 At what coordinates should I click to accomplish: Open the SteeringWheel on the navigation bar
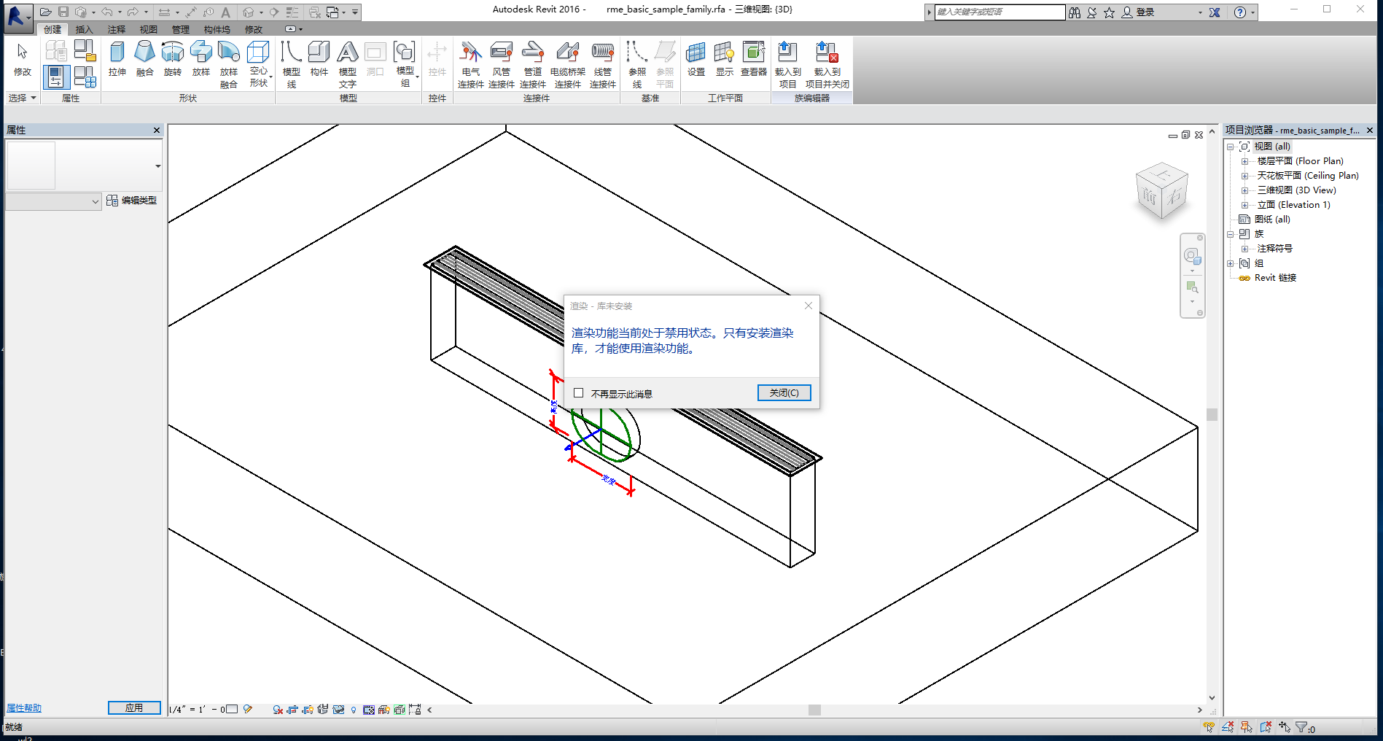tap(1193, 257)
